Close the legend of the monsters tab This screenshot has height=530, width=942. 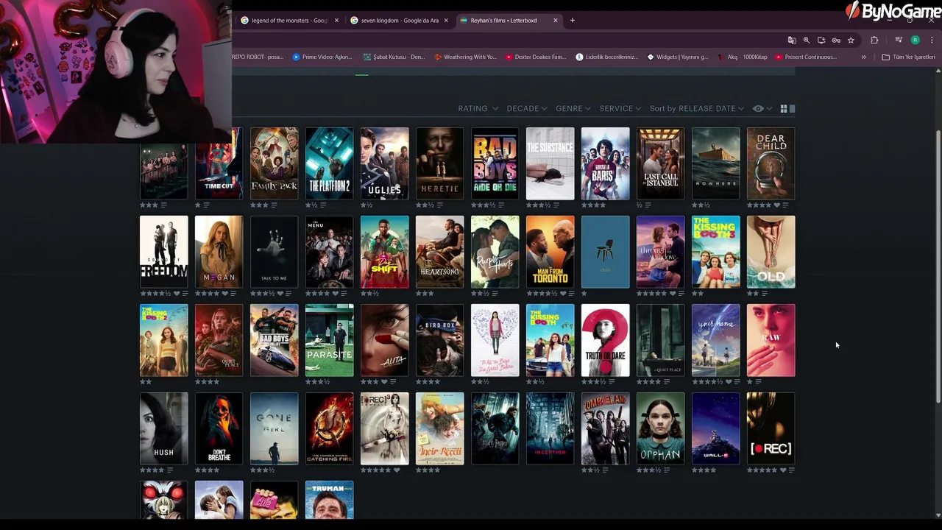(x=336, y=20)
